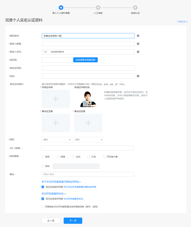Image resolution: width=191 pixels, height=227 pixels.
Task: Click plus icon to upload 身份证反面
Action: 88,123
